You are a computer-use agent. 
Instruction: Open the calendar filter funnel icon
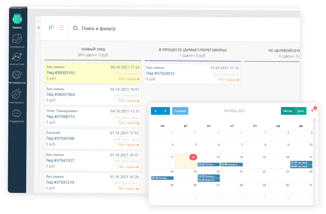pos(312,111)
